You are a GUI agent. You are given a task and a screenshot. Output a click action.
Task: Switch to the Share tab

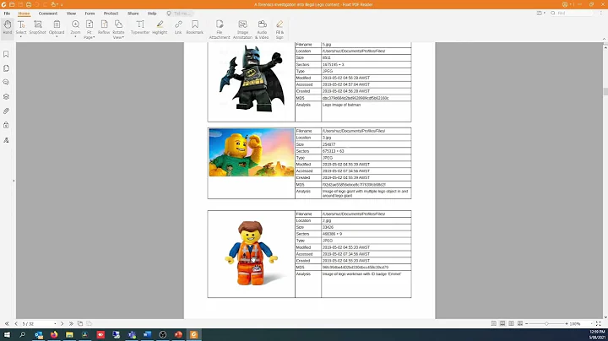(x=133, y=14)
